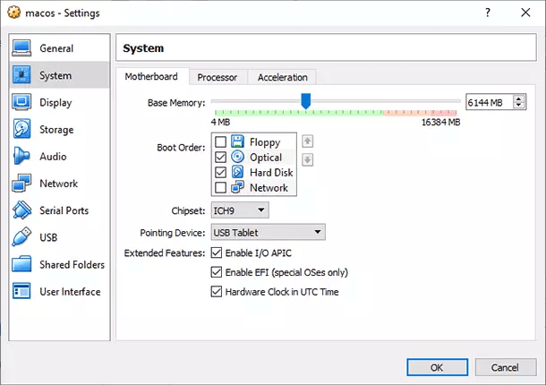Select Storage settings category
This screenshot has height=385, width=546.
[x=60, y=129]
